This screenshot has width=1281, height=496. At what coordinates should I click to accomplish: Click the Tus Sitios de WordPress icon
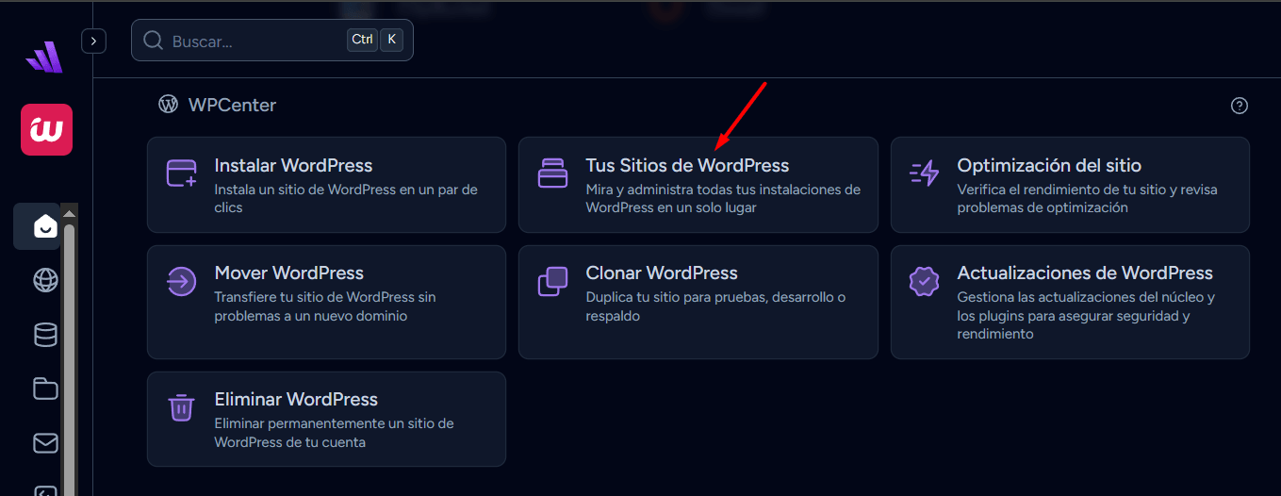552,174
